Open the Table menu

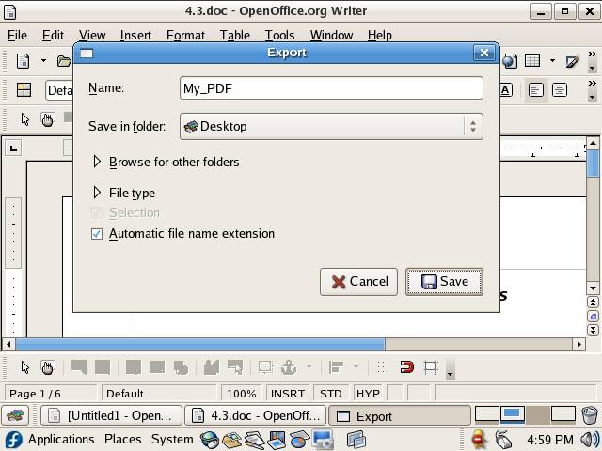(x=234, y=35)
